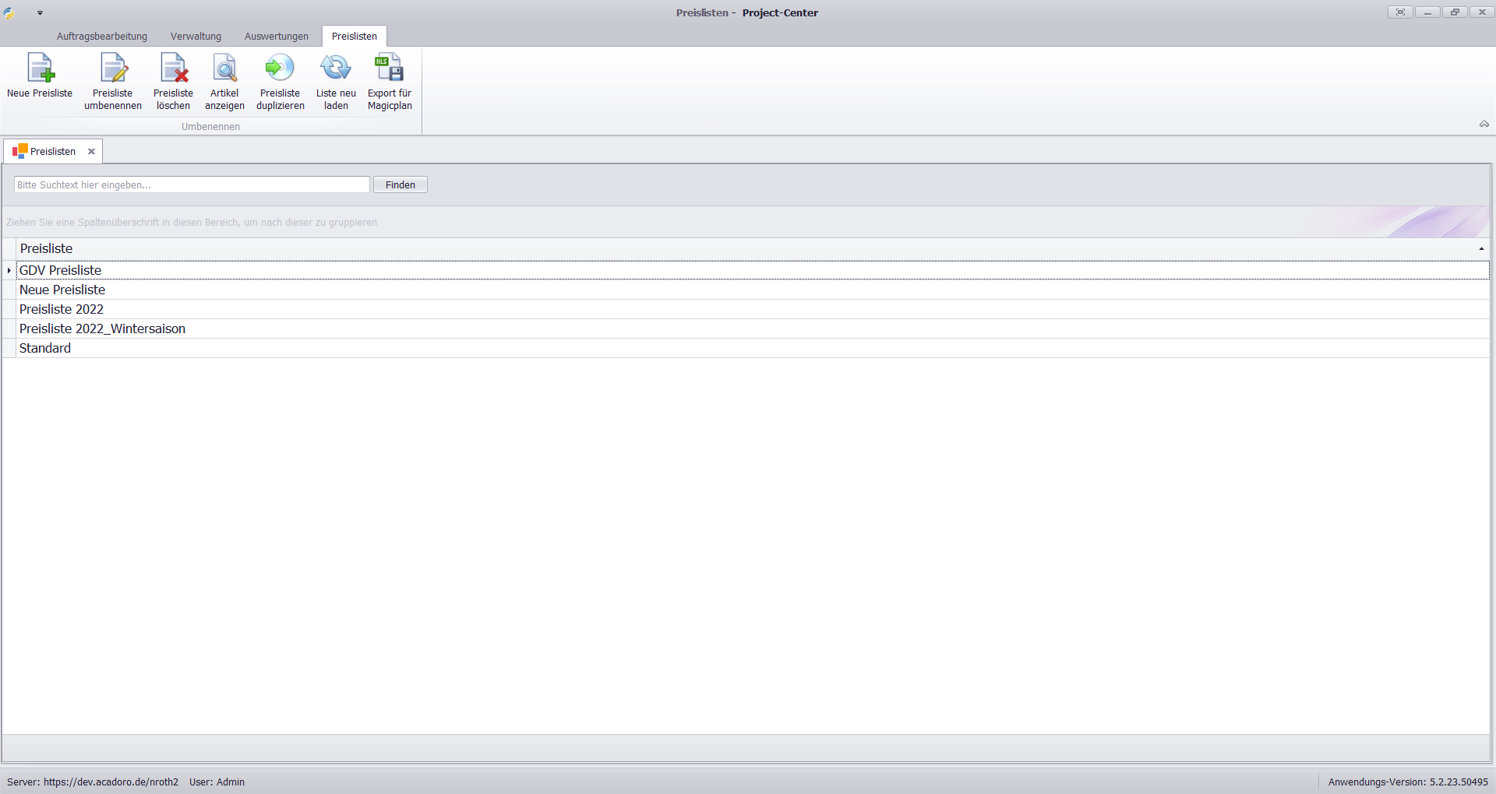Expand the GDV Preisliste row indicator arrow
Screen dimensions: 1496x794
tap(9, 270)
